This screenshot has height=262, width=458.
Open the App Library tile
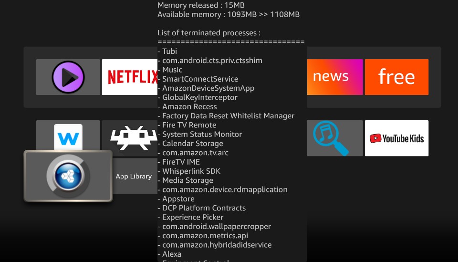(135, 176)
